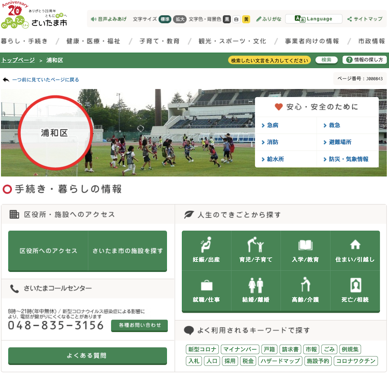The width and height of the screenshot is (389, 375).
Task: Open the Language selector
Action: (314, 19)
